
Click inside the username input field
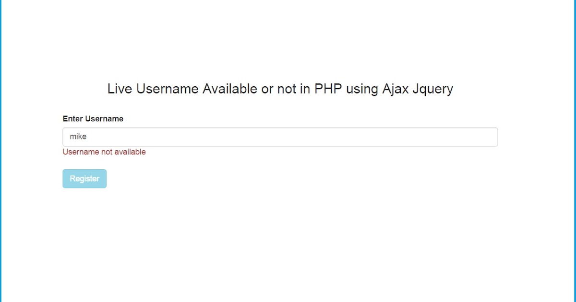[240, 137]
